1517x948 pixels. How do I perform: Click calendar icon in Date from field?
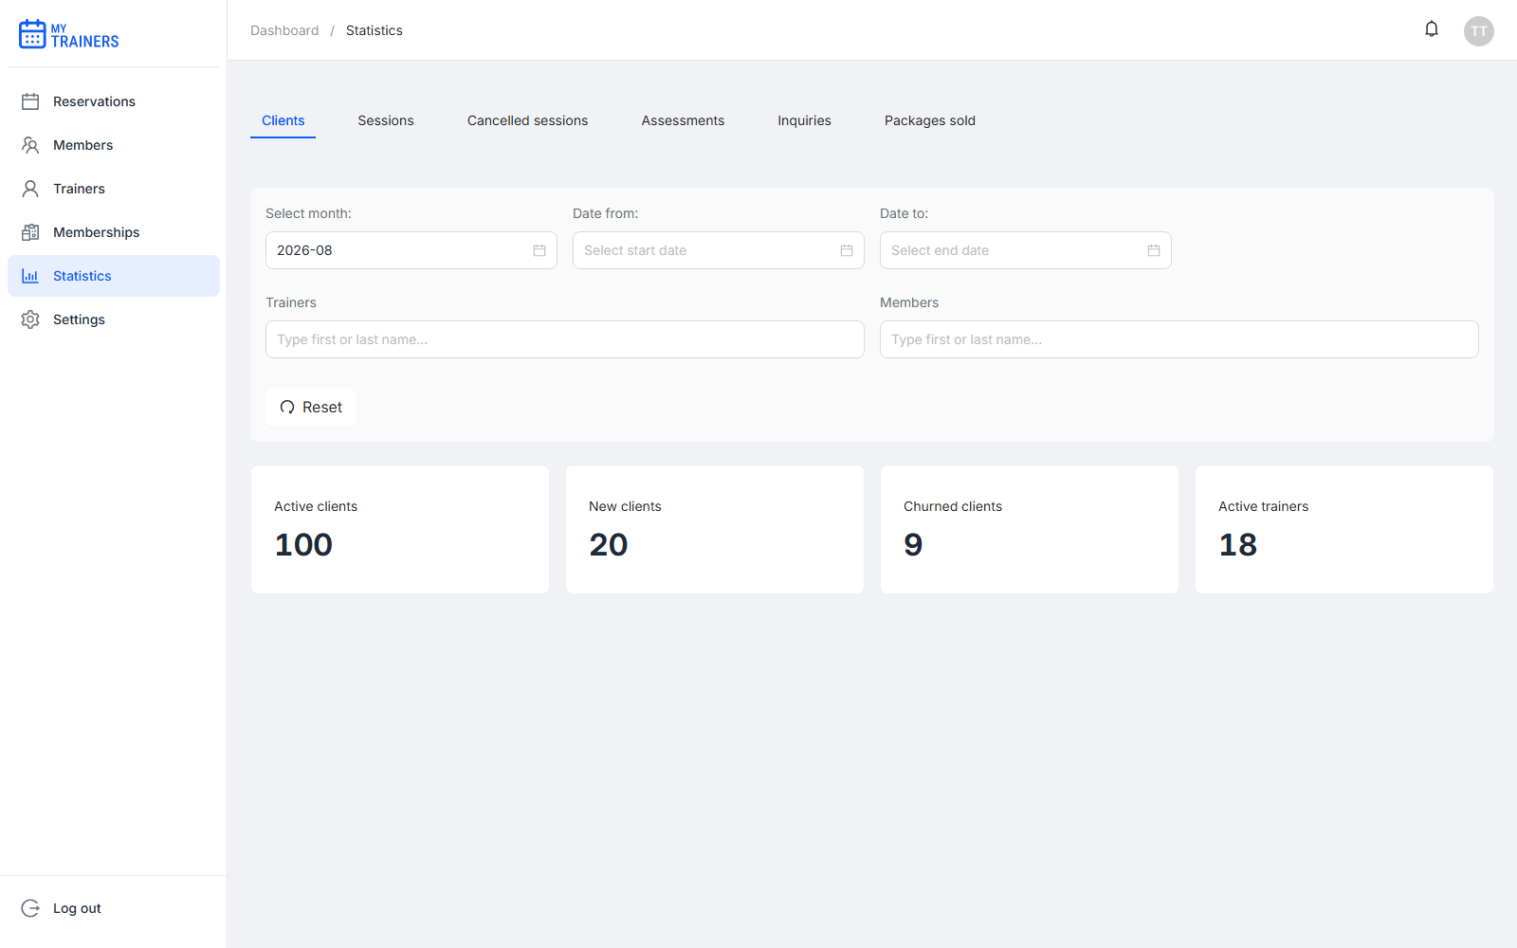847,250
